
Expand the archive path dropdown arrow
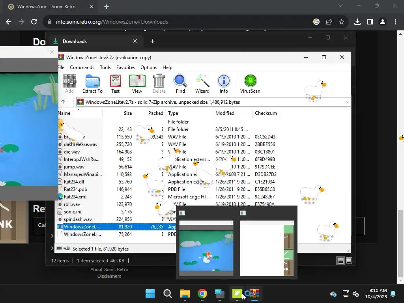click(x=347, y=102)
